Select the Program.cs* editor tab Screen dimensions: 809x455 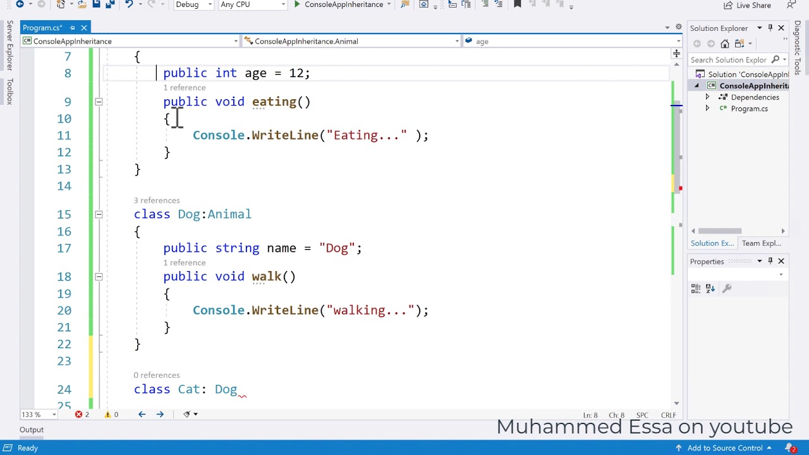click(42, 28)
